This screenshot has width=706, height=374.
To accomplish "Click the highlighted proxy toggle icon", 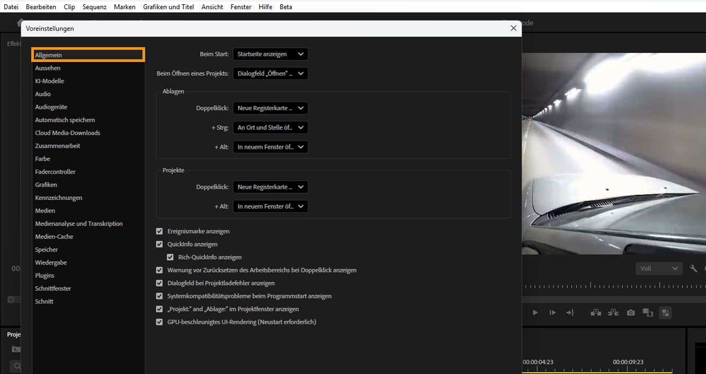I will tap(665, 313).
